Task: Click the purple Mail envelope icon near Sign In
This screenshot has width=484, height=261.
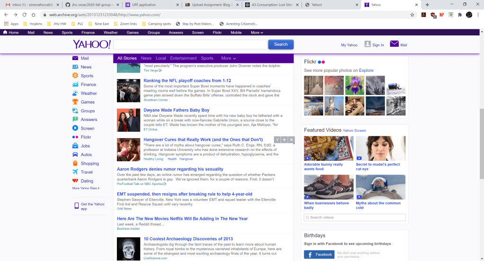Action: point(394,44)
